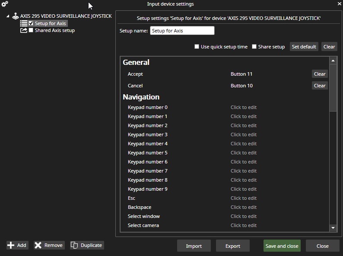Click the Setup name text field
Image resolution: width=343 pixels, height=256 pixels.
pyautogui.click(x=182, y=31)
